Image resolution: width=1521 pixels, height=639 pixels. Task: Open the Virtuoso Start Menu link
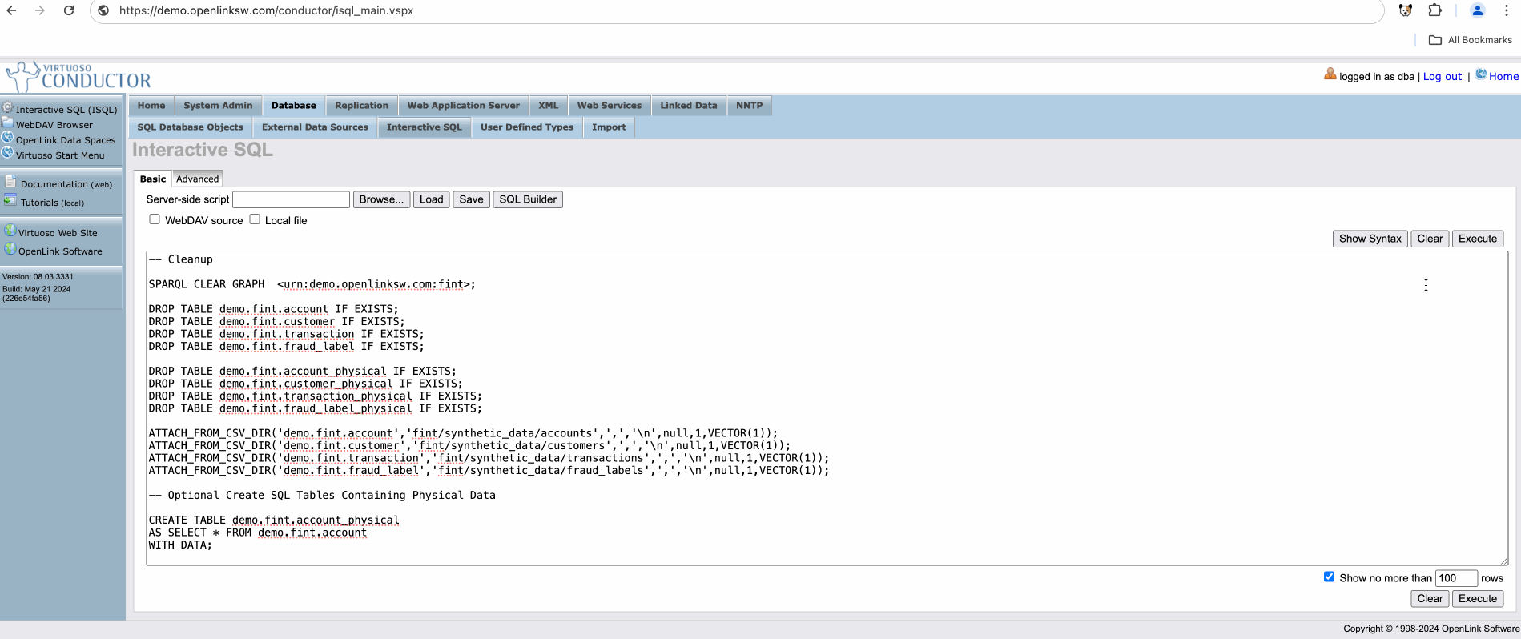tap(60, 155)
